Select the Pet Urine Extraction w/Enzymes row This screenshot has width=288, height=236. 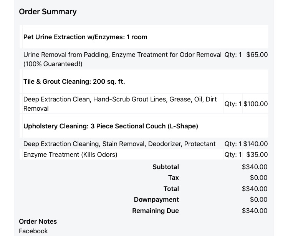85,37
